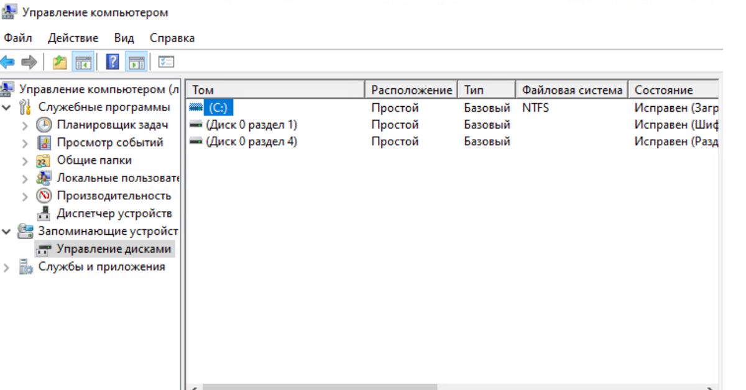Open Help via the blue question mark icon
Image resolution: width=746 pixels, height=390 pixels.
(x=113, y=62)
